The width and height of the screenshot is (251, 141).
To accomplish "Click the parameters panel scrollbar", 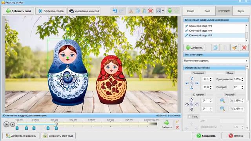I will pos(247,85).
